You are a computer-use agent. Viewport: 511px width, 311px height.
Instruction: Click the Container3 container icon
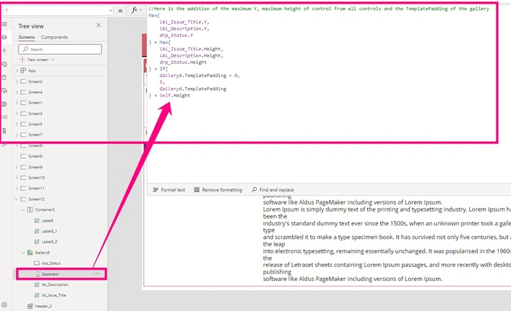point(30,210)
